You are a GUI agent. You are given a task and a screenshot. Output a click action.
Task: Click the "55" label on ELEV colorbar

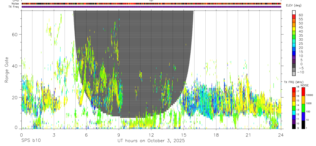click(x=301, y=19)
